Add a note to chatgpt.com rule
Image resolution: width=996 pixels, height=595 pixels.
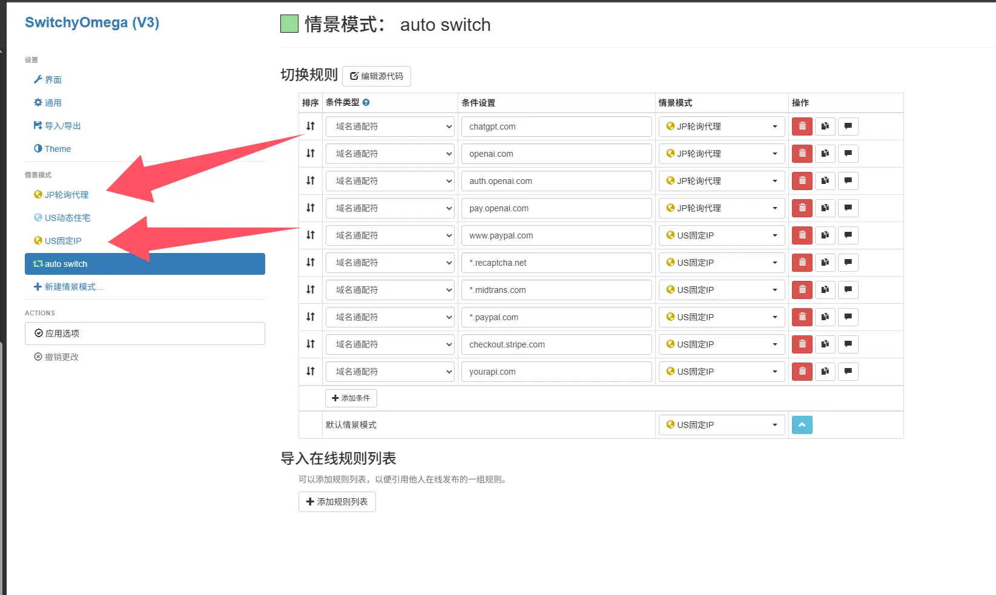(848, 127)
